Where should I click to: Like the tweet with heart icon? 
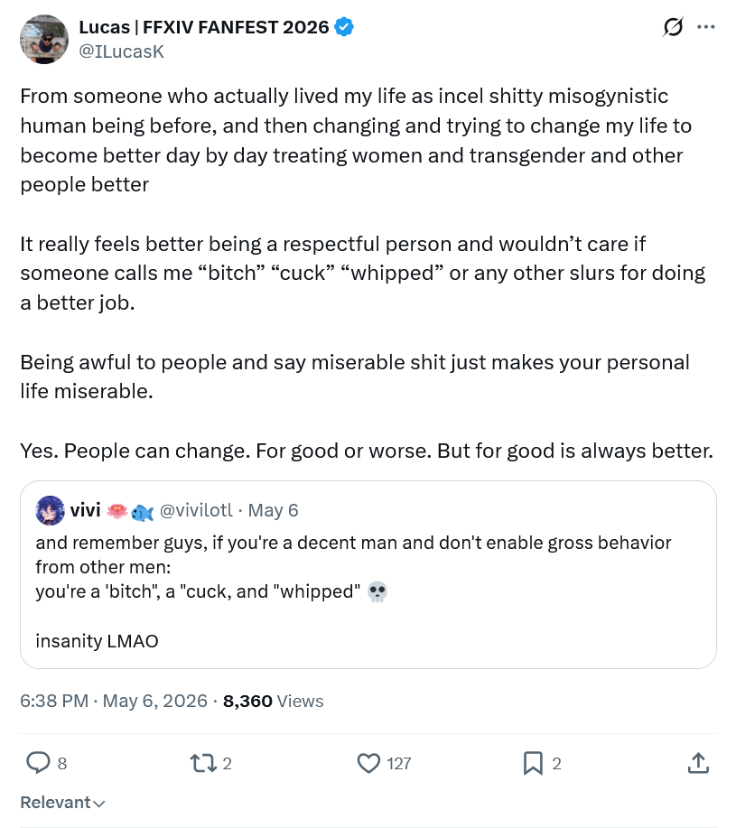pos(368,763)
